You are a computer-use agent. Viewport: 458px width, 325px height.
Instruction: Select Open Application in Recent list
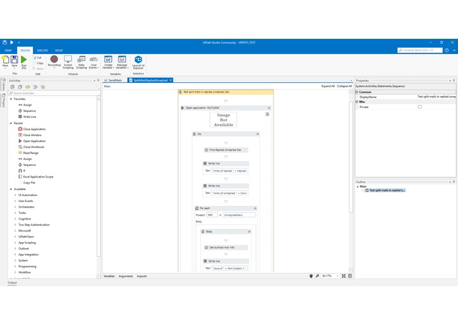32,141
